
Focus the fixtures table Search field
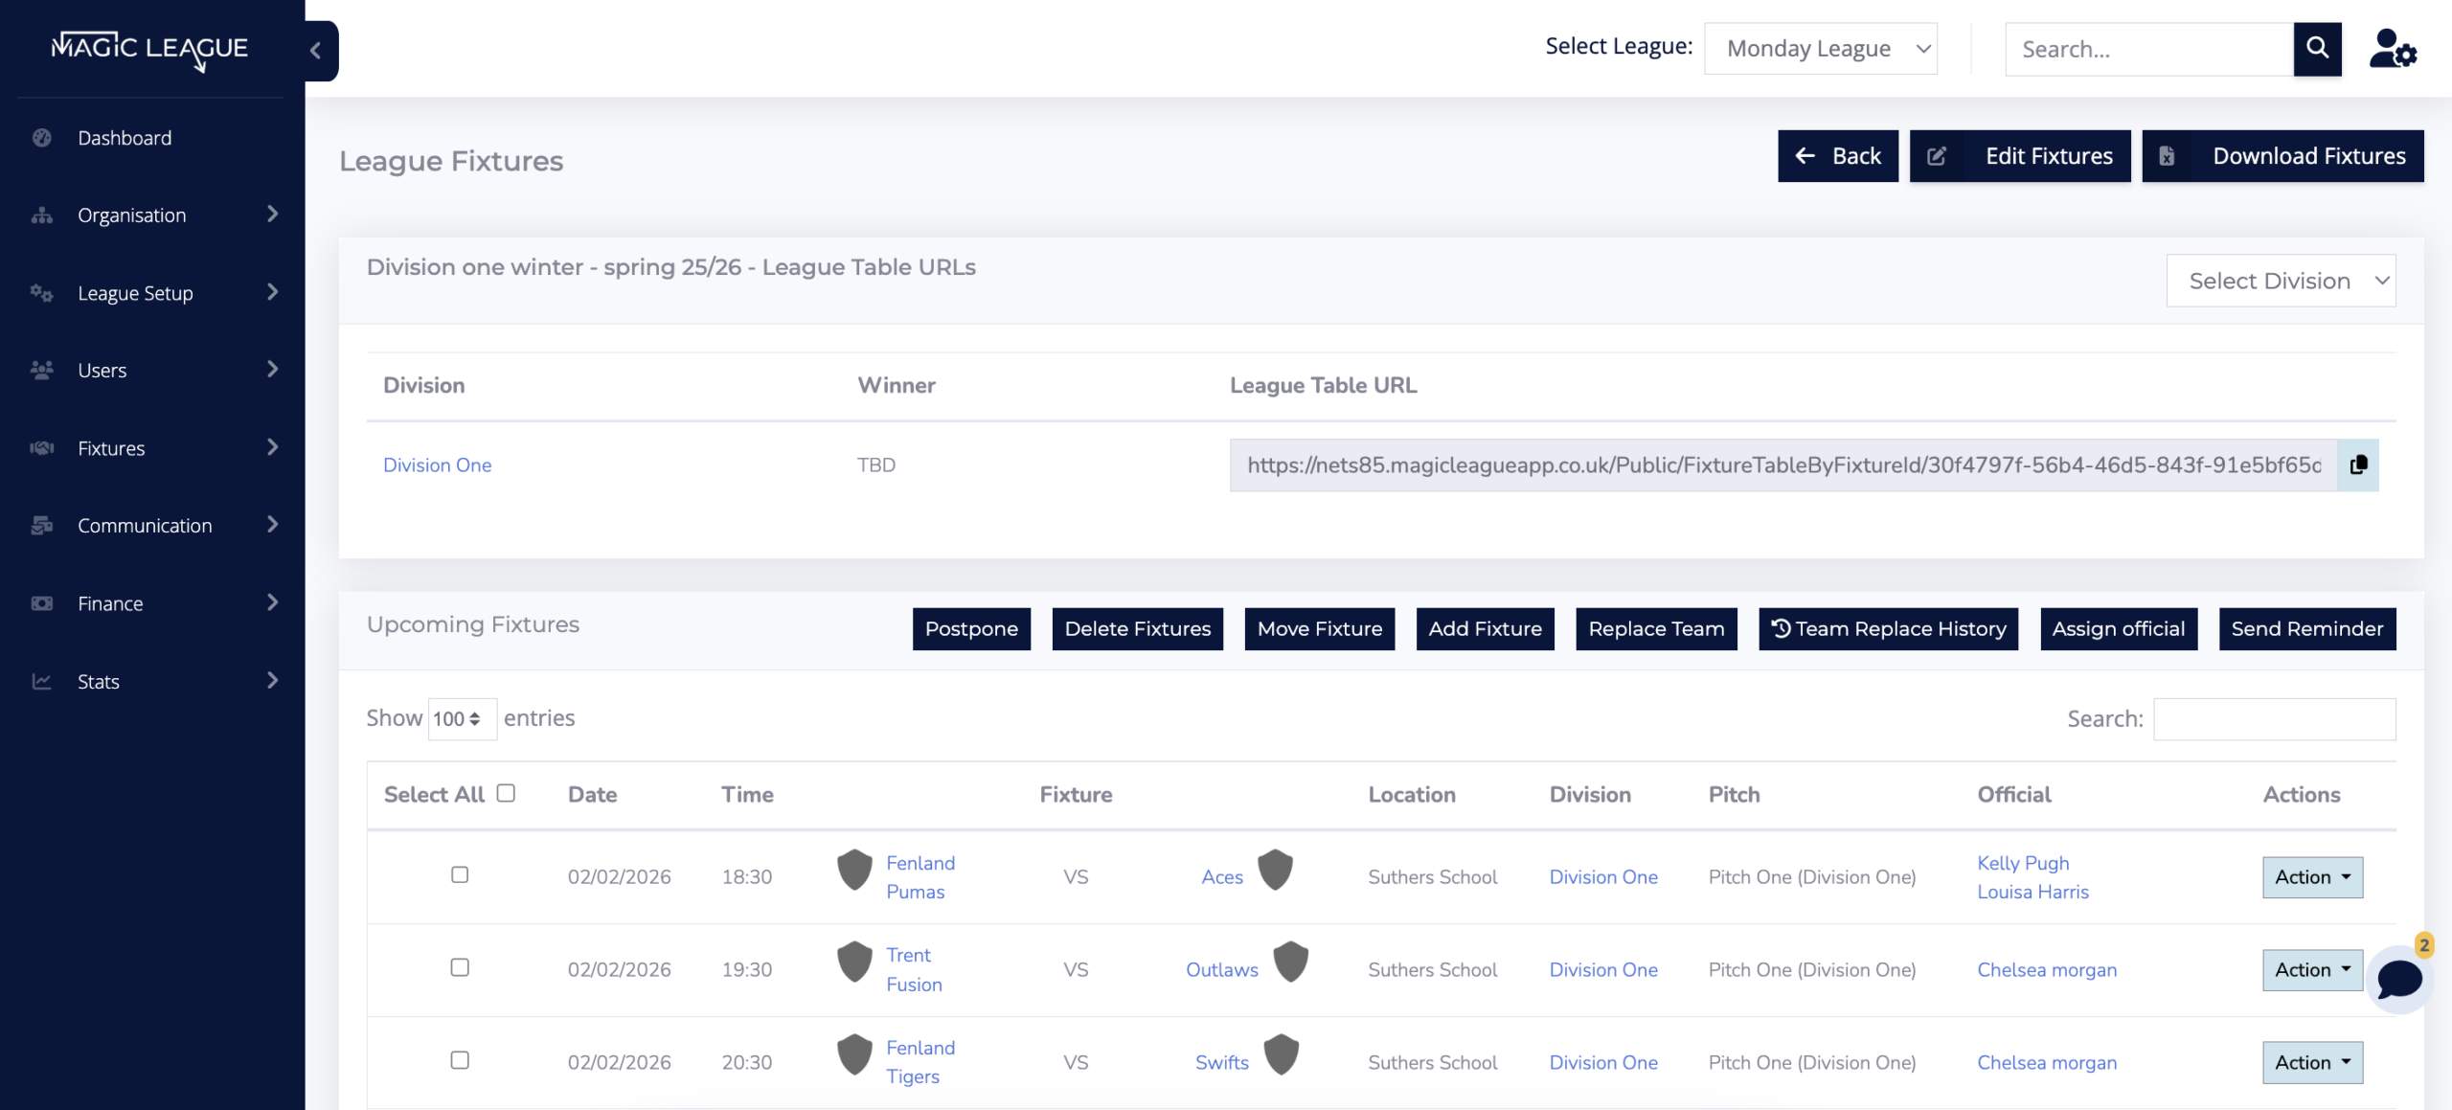[2274, 719]
